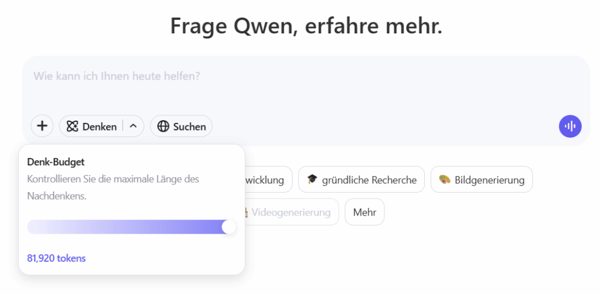Click the 81,920 tokens value
This screenshot has height=294, width=601.
[x=56, y=258]
